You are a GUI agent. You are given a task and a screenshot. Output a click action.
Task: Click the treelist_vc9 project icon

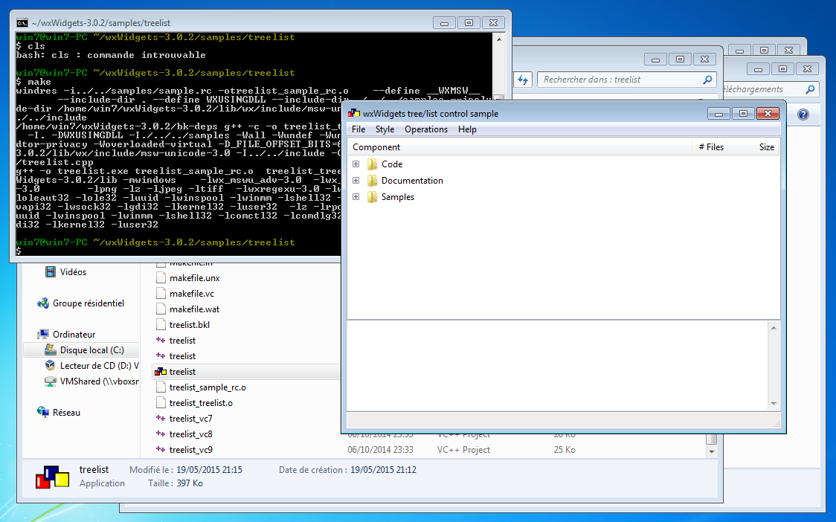[x=161, y=449]
